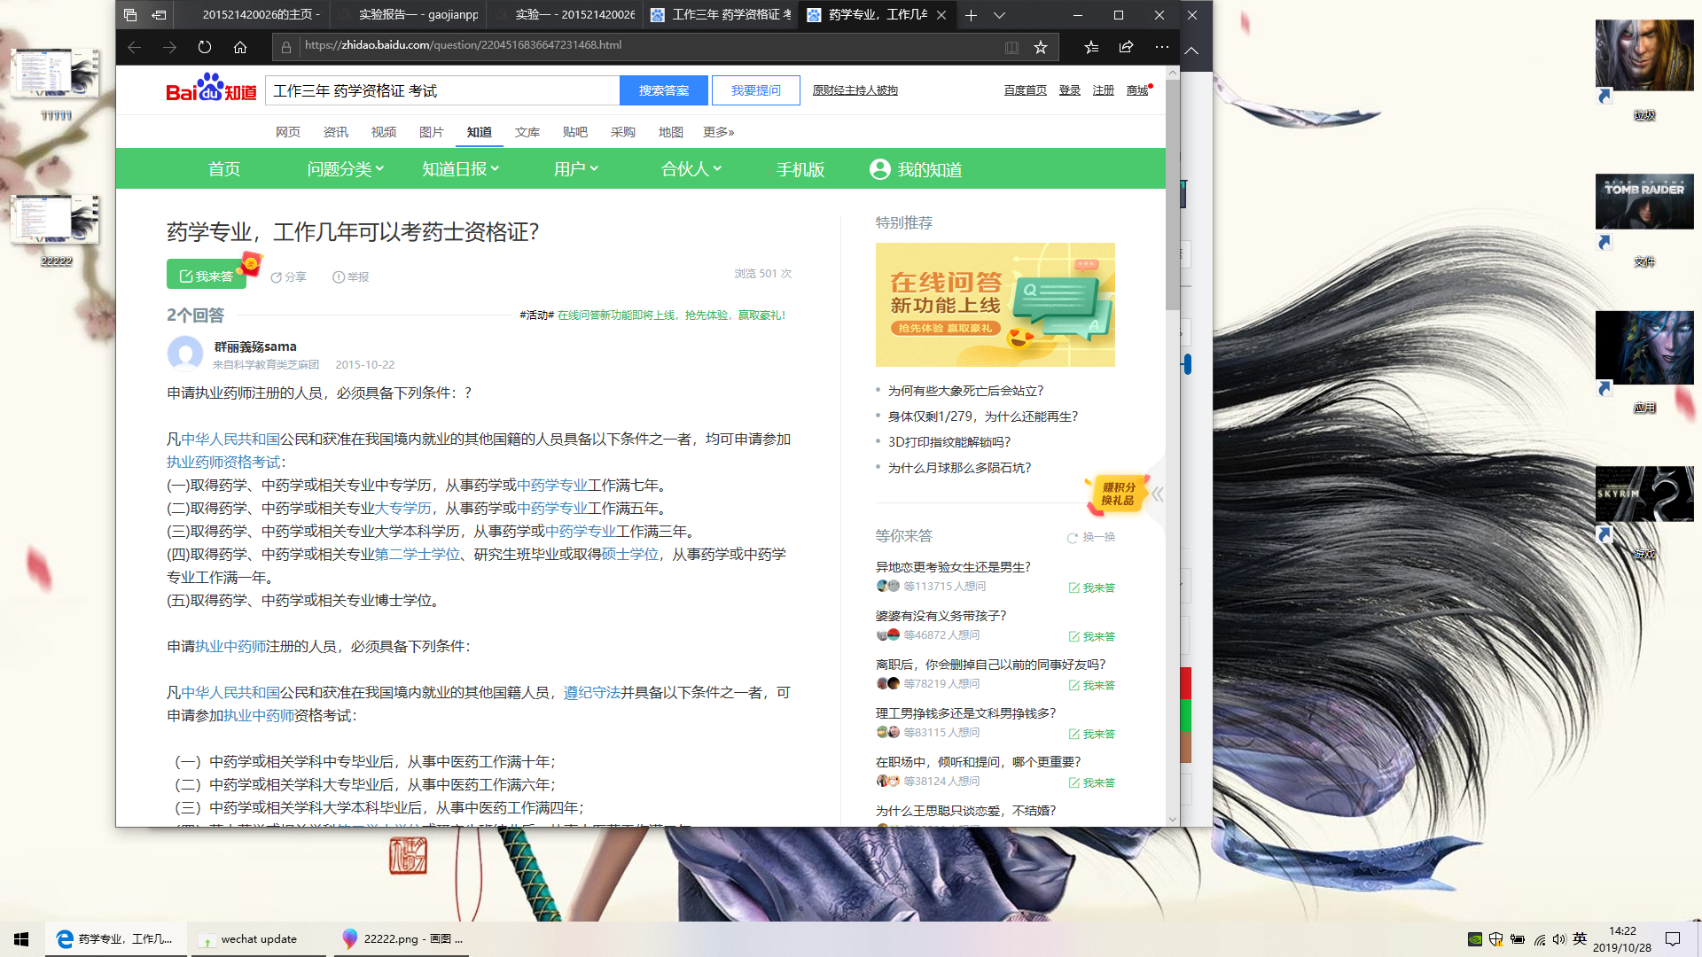Screen dimensions: 1702x957
Task: Open browser settings ellipsis menu
Action: click(x=1162, y=48)
